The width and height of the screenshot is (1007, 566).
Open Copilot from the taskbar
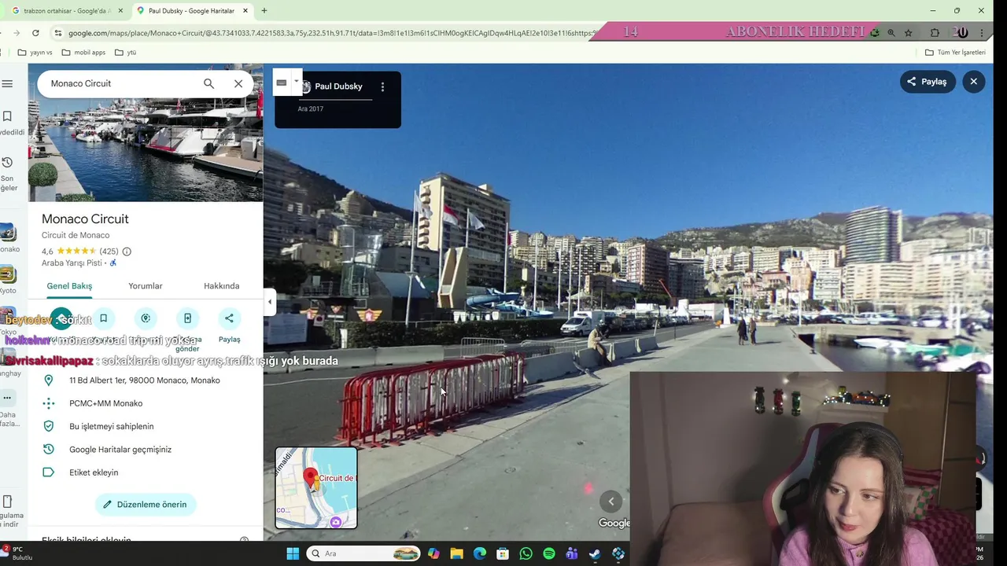coord(434,553)
